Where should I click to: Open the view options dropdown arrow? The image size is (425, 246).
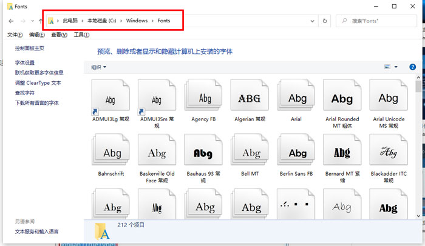[x=396, y=67]
